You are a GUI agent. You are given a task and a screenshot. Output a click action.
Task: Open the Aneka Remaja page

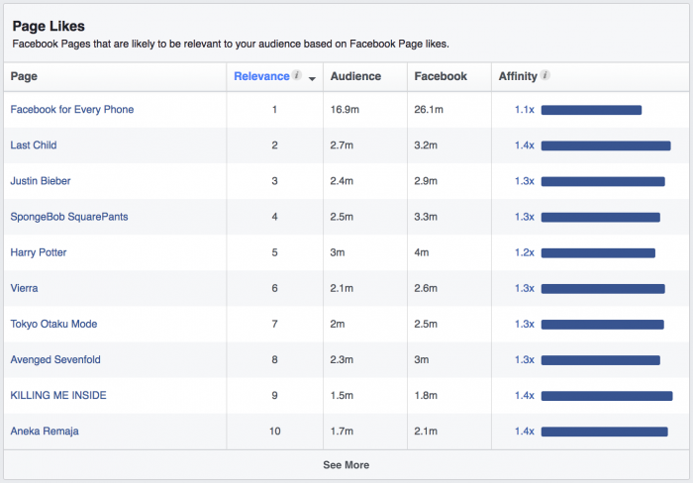click(45, 431)
